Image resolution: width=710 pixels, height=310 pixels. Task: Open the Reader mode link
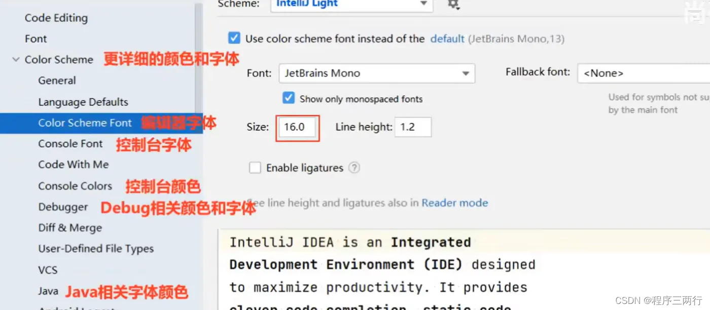click(455, 203)
